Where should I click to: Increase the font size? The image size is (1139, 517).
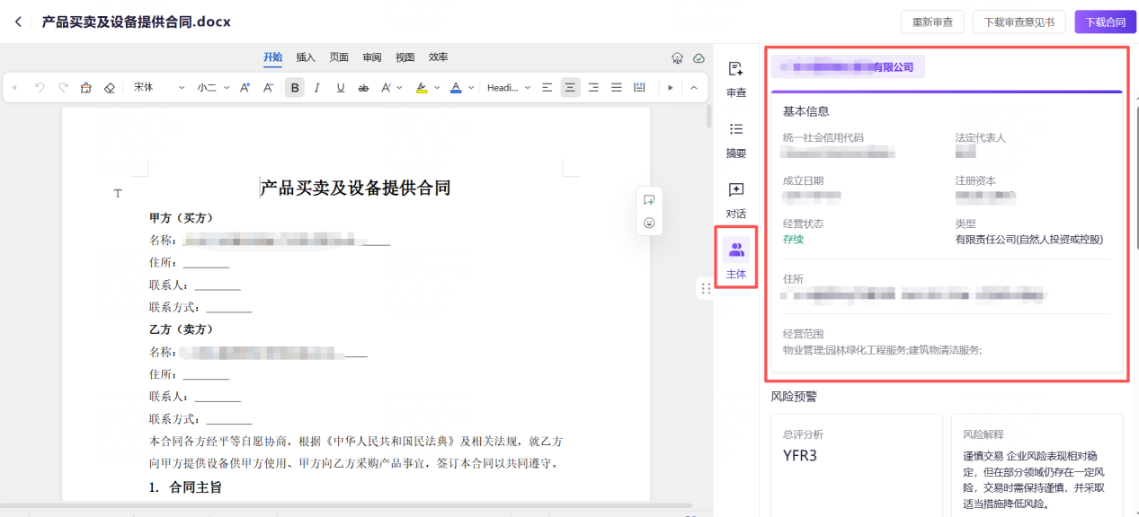click(x=245, y=88)
